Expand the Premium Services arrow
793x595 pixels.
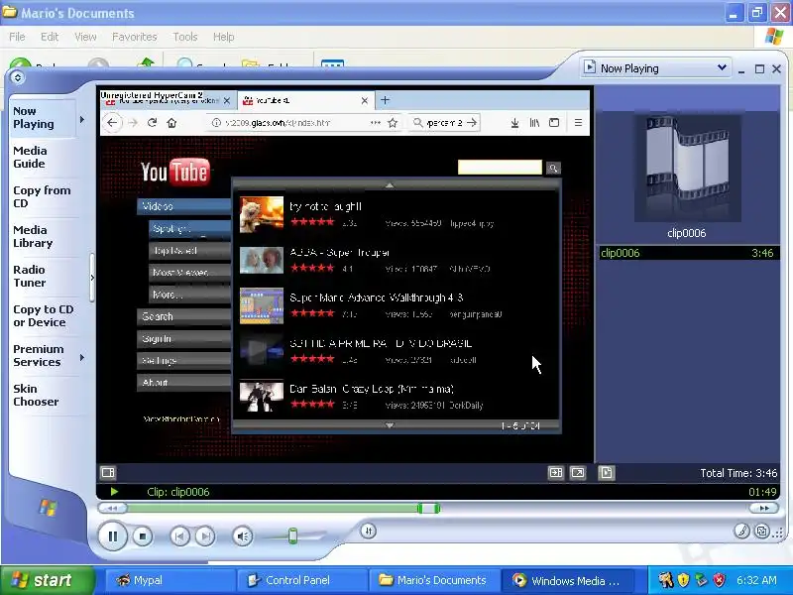click(x=82, y=358)
